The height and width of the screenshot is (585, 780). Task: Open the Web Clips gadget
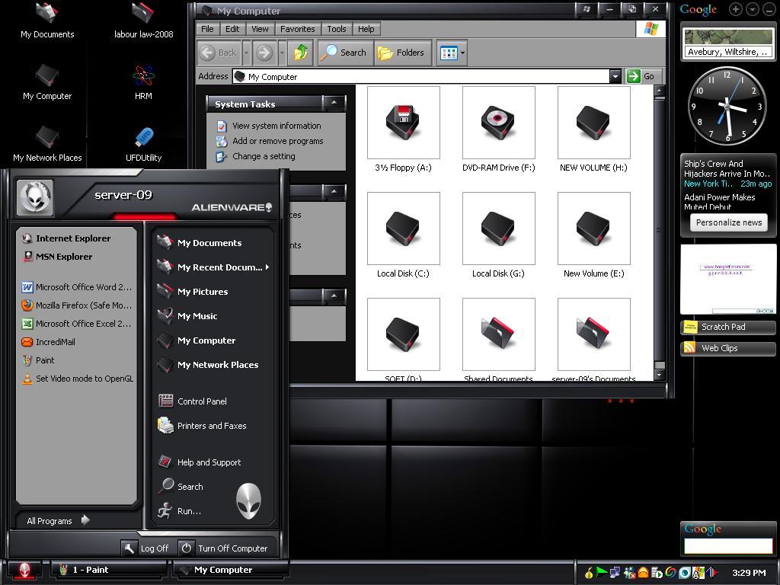(727, 347)
